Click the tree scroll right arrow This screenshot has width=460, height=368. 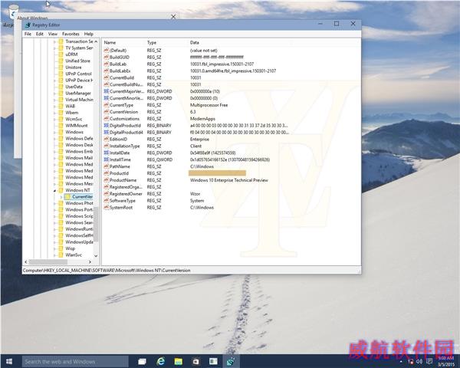coord(90,261)
